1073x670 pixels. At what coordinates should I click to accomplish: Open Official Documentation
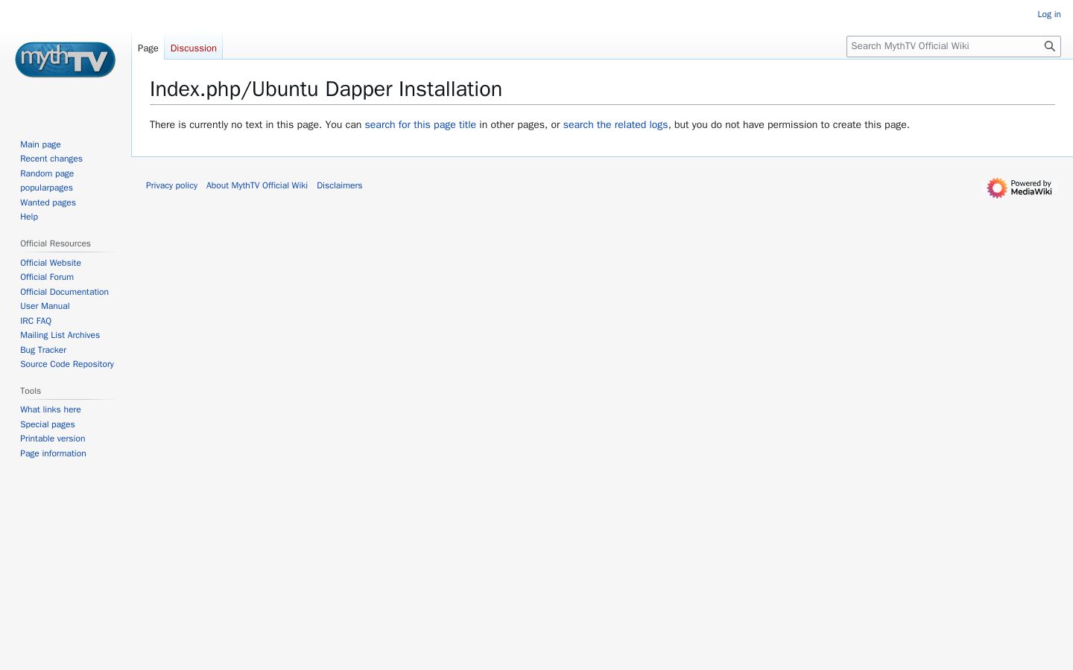click(64, 292)
